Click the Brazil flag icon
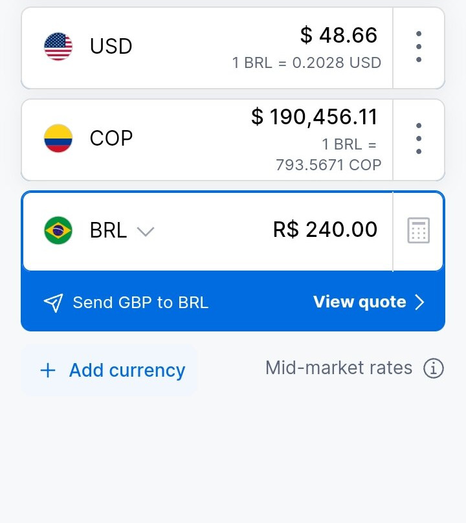 pos(58,230)
